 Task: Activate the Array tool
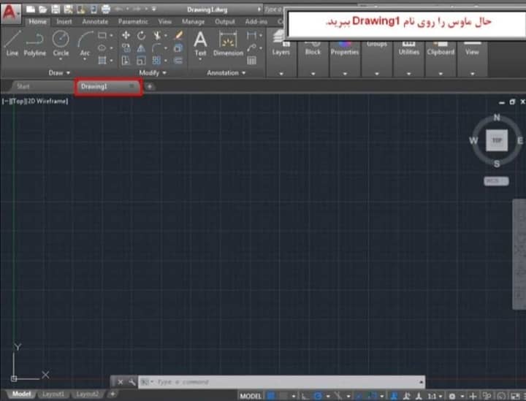pyautogui.click(x=156, y=61)
